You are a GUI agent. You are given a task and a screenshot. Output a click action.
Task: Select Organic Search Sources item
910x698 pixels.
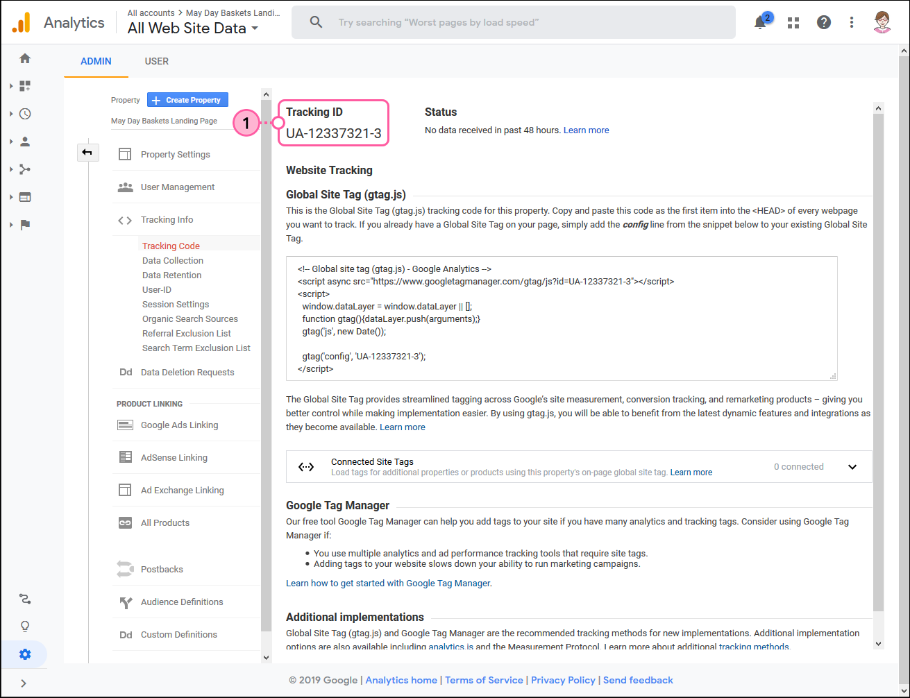(x=190, y=318)
